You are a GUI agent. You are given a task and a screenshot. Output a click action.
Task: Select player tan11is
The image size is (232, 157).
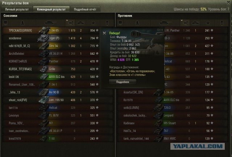tap(13, 108)
